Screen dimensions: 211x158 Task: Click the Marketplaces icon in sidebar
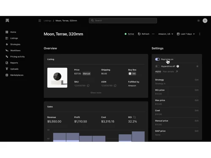click(7, 75)
